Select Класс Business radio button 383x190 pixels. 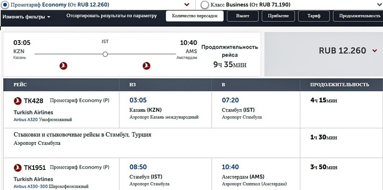tap(204, 5)
